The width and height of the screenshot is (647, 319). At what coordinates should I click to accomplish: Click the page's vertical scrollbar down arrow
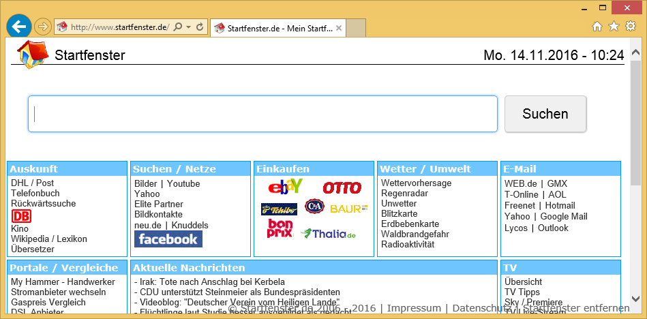[635, 299]
